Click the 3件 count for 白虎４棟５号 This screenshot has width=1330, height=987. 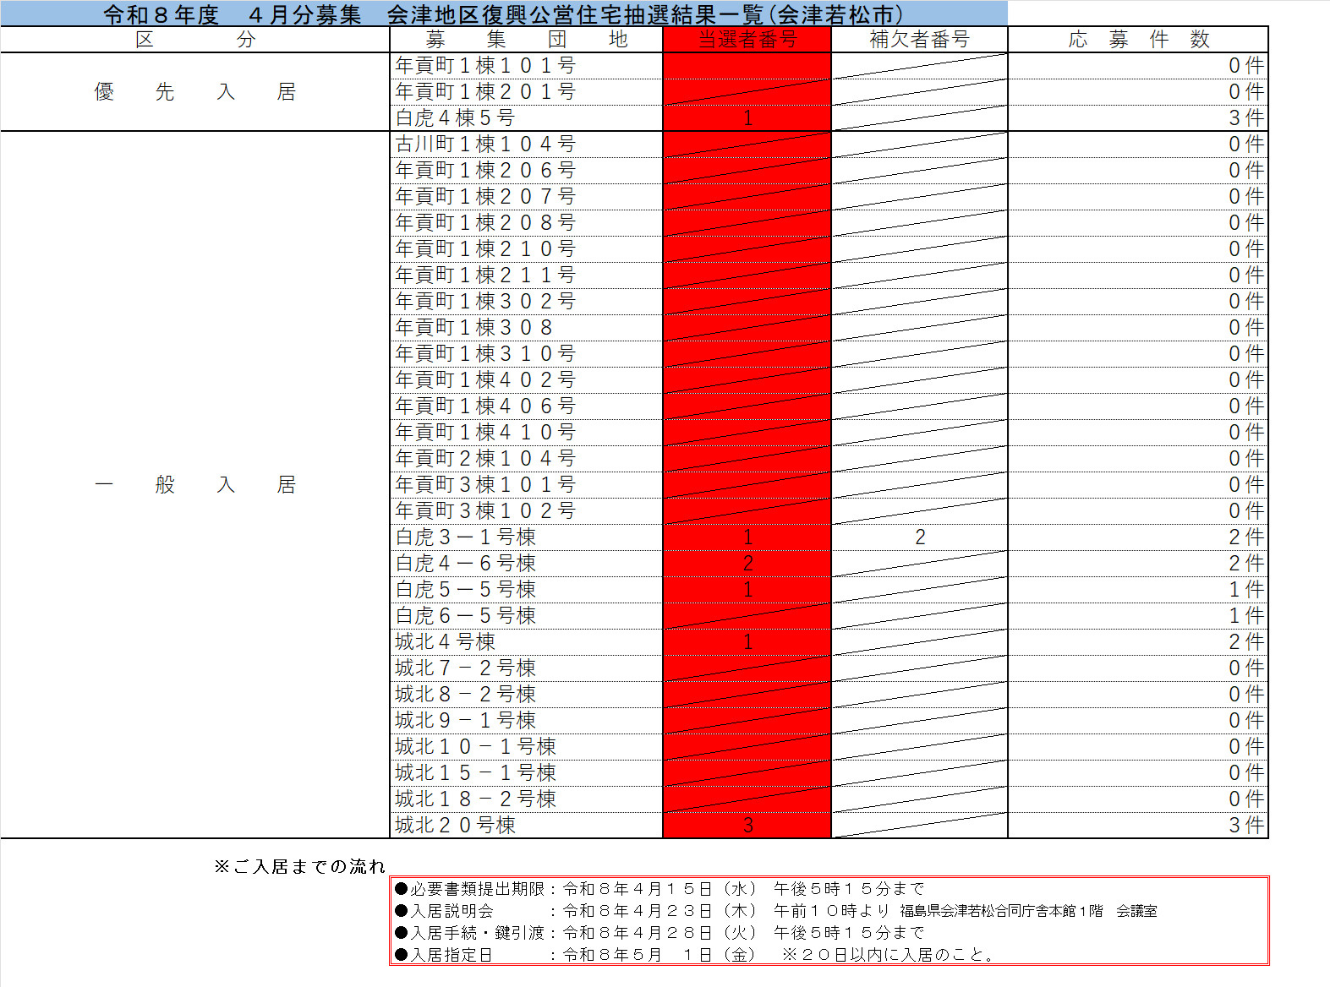(x=1245, y=118)
